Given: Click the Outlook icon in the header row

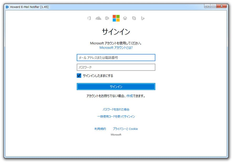Looking at the screenshot, I should coord(107,18).
